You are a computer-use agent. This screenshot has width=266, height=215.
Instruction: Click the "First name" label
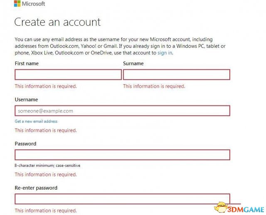click(27, 64)
